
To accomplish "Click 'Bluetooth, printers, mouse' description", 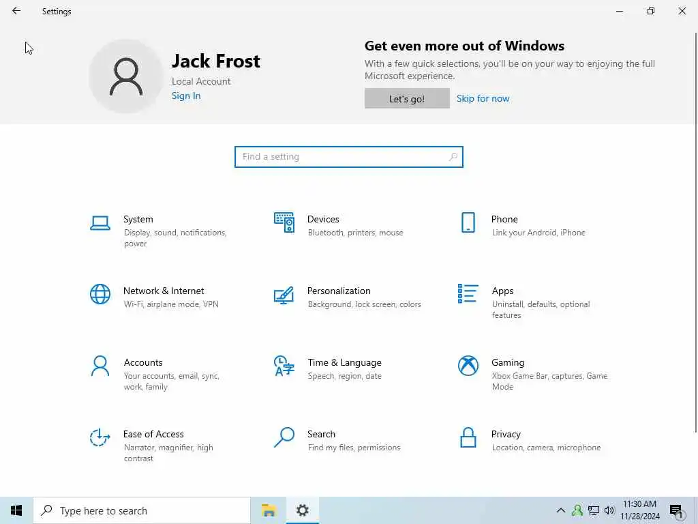I will tap(355, 233).
